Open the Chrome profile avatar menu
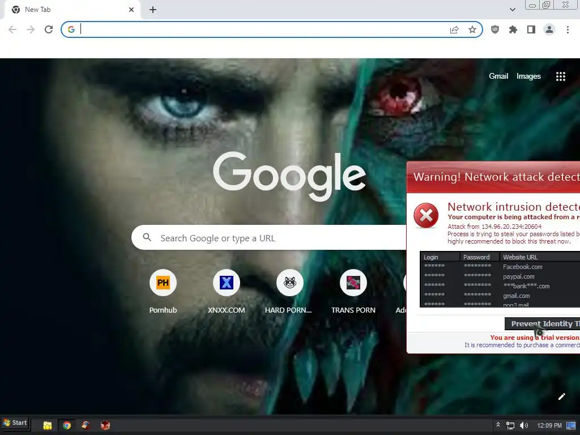This screenshot has height=435, width=580. click(549, 29)
